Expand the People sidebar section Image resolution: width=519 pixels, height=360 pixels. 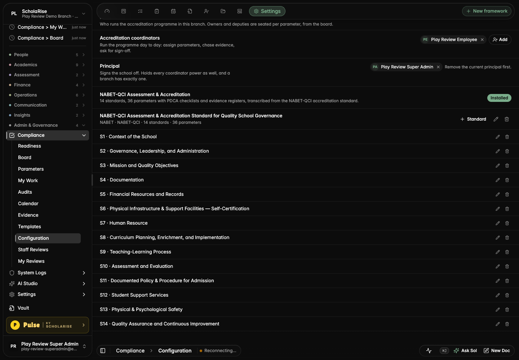tap(47, 55)
